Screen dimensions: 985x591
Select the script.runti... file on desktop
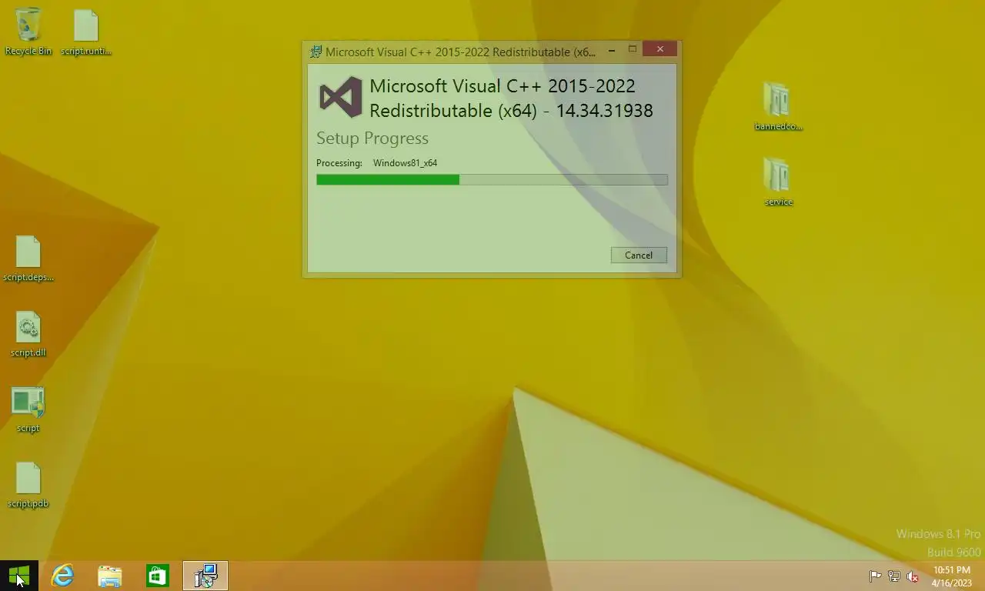(x=86, y=32)
